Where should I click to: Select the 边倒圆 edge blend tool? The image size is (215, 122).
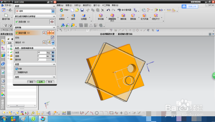(x=84, y=17)
